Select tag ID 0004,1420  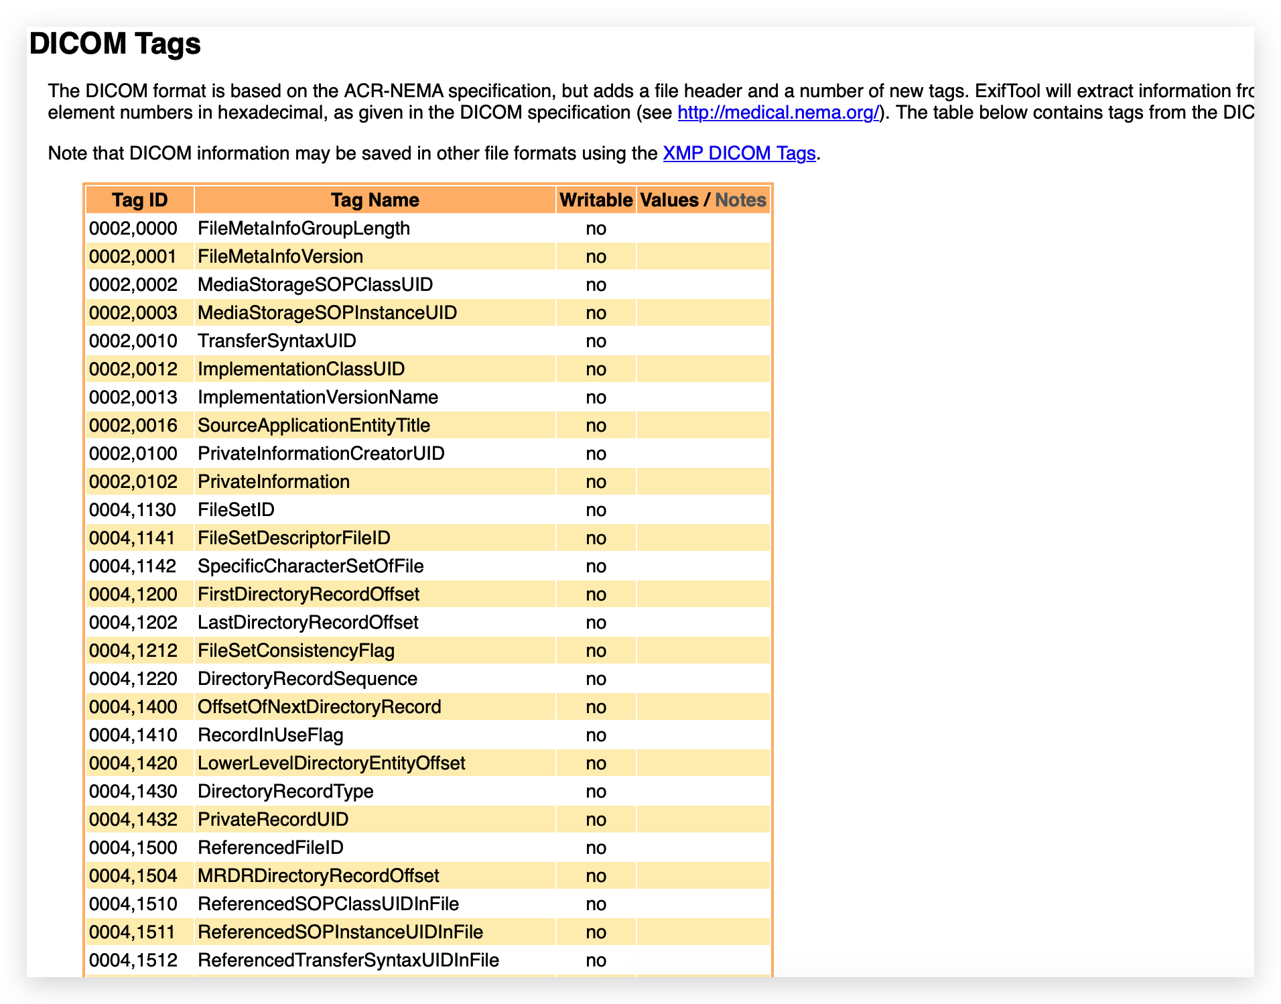click(x=133, y=763)
